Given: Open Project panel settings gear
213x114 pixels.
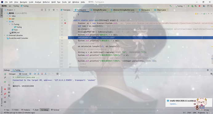Looking at the screenshot, I should (54, 10).
